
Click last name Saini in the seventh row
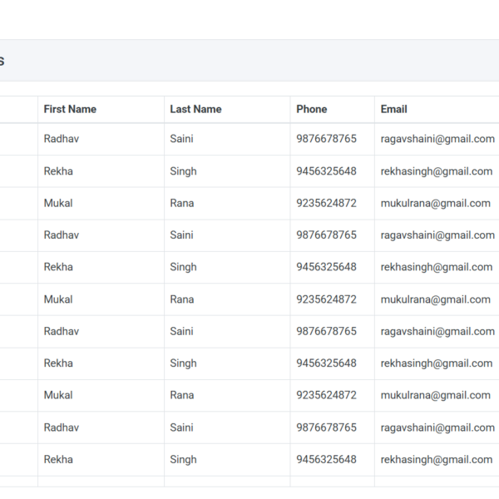pos(181,331)
